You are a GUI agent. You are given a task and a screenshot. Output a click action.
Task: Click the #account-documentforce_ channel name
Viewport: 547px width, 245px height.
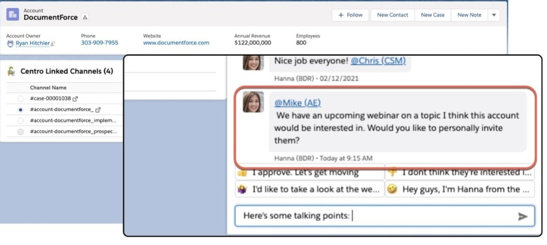click(62, 110)
